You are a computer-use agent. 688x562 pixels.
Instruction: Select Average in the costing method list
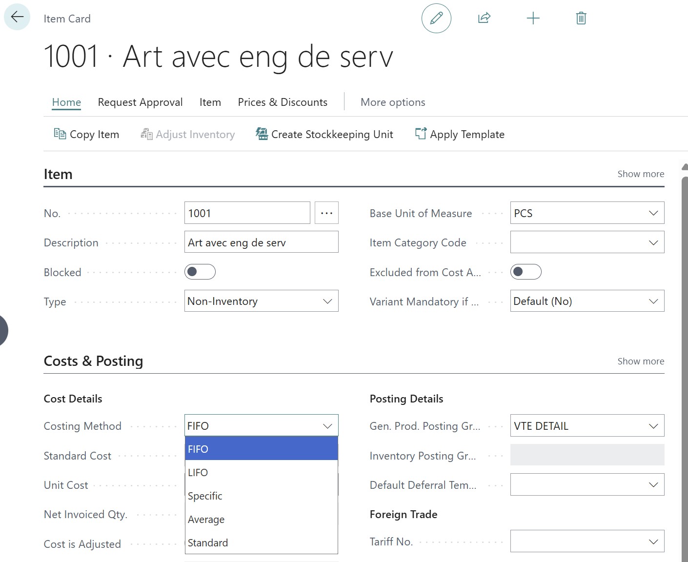(x=206, y=520)
